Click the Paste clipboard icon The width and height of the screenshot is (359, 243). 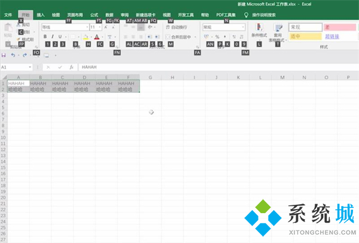tap(8, 27)
